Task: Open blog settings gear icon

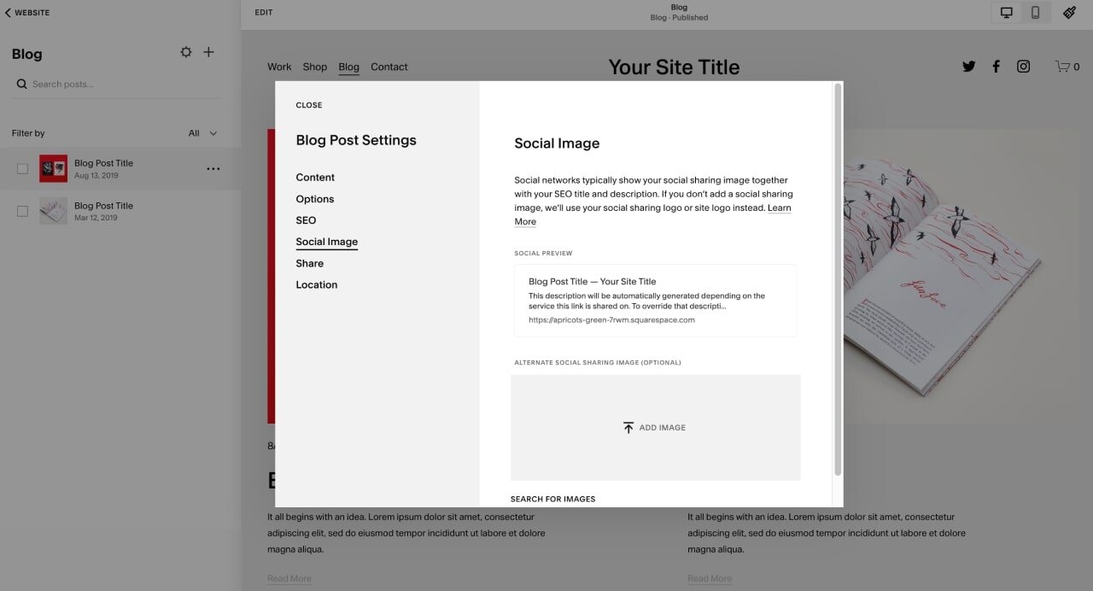Action: (x=186, y=53)
